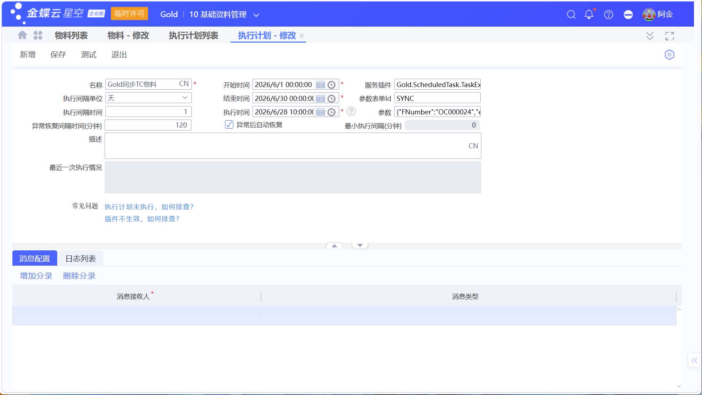
Task: Click the 参数 JSON input field
Action: coord(437,112)
